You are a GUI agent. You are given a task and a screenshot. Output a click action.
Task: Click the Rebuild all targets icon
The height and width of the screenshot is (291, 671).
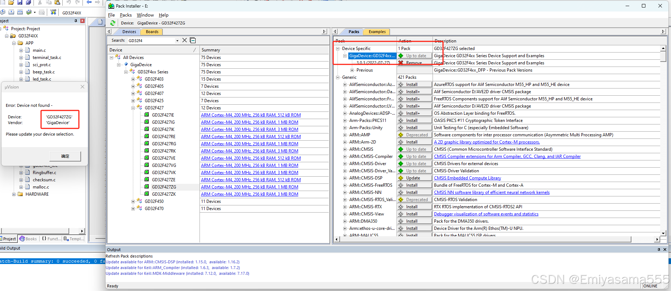(20, 12)
